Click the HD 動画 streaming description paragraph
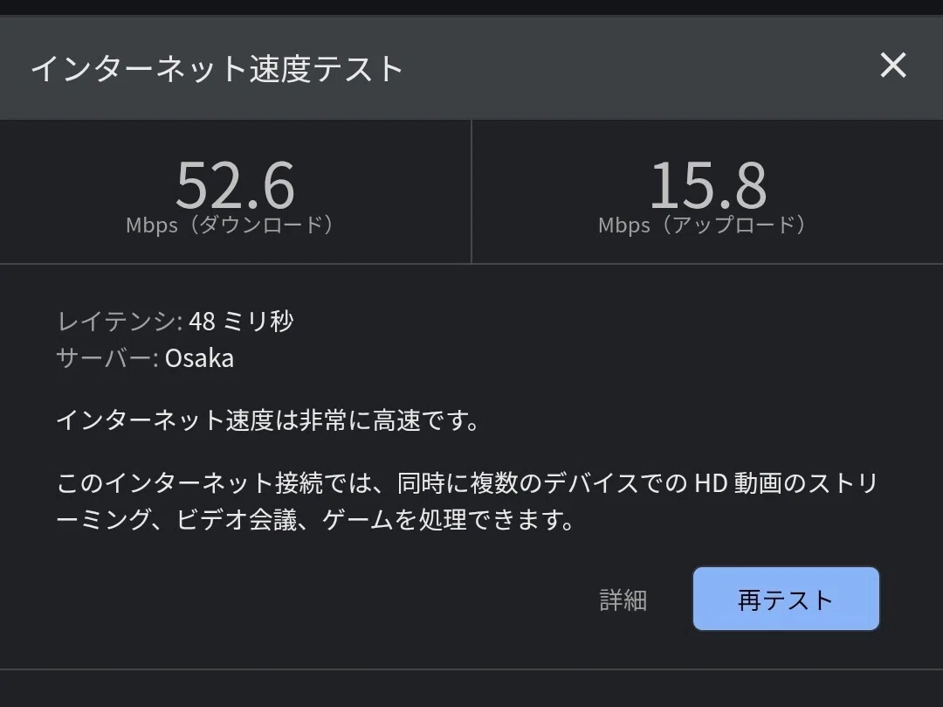This screenshot has height=707, width=943. pyautogui.click(x=468, y=502)
